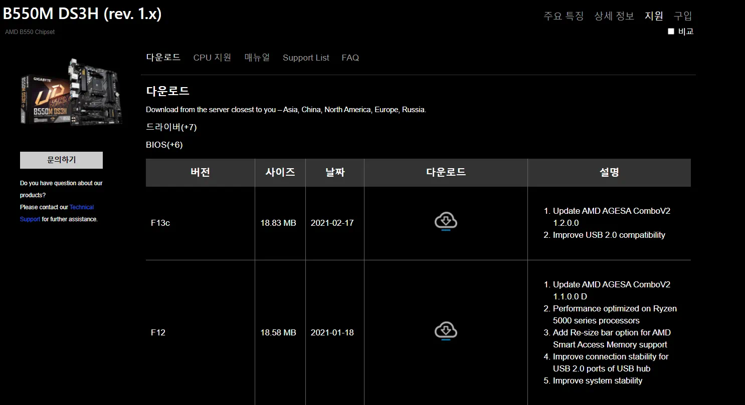Click the 버전 column header
Viewport: 745px width, 405px height.
tap(201, 173)
